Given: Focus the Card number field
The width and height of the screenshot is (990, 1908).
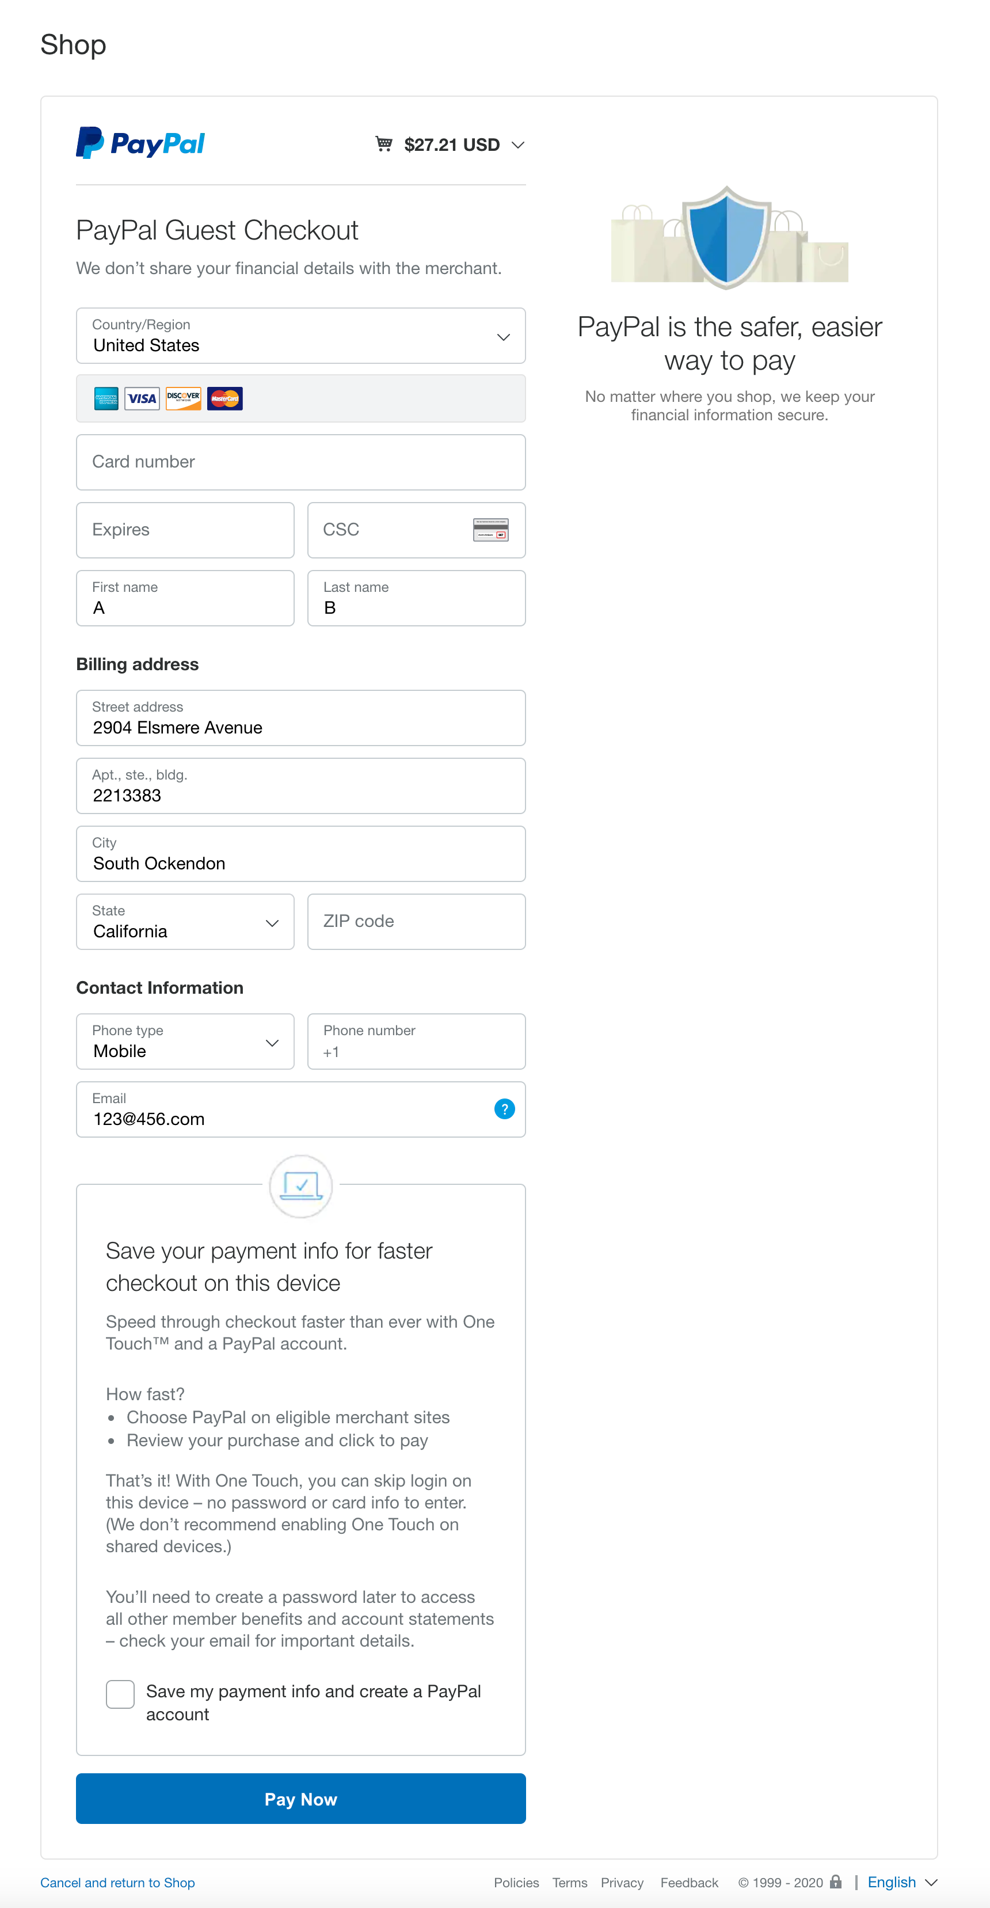Looking at the screenshot, I should 300,462.
